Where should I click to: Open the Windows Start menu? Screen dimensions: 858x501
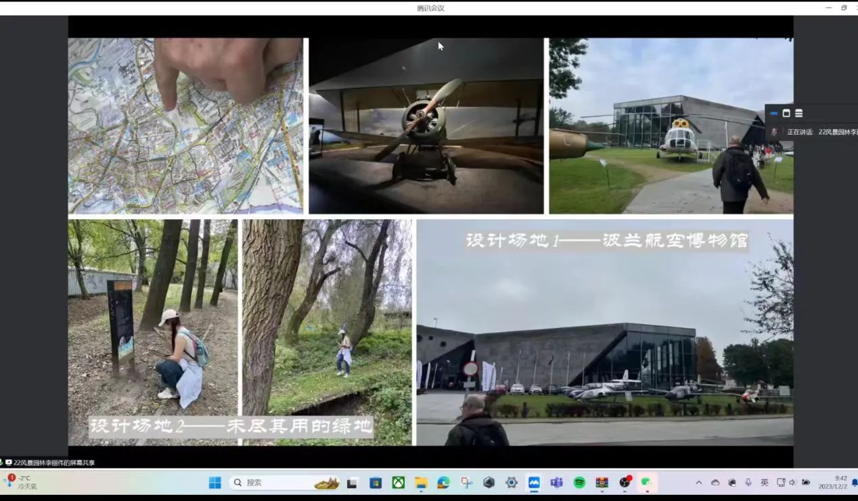(214, 483)
